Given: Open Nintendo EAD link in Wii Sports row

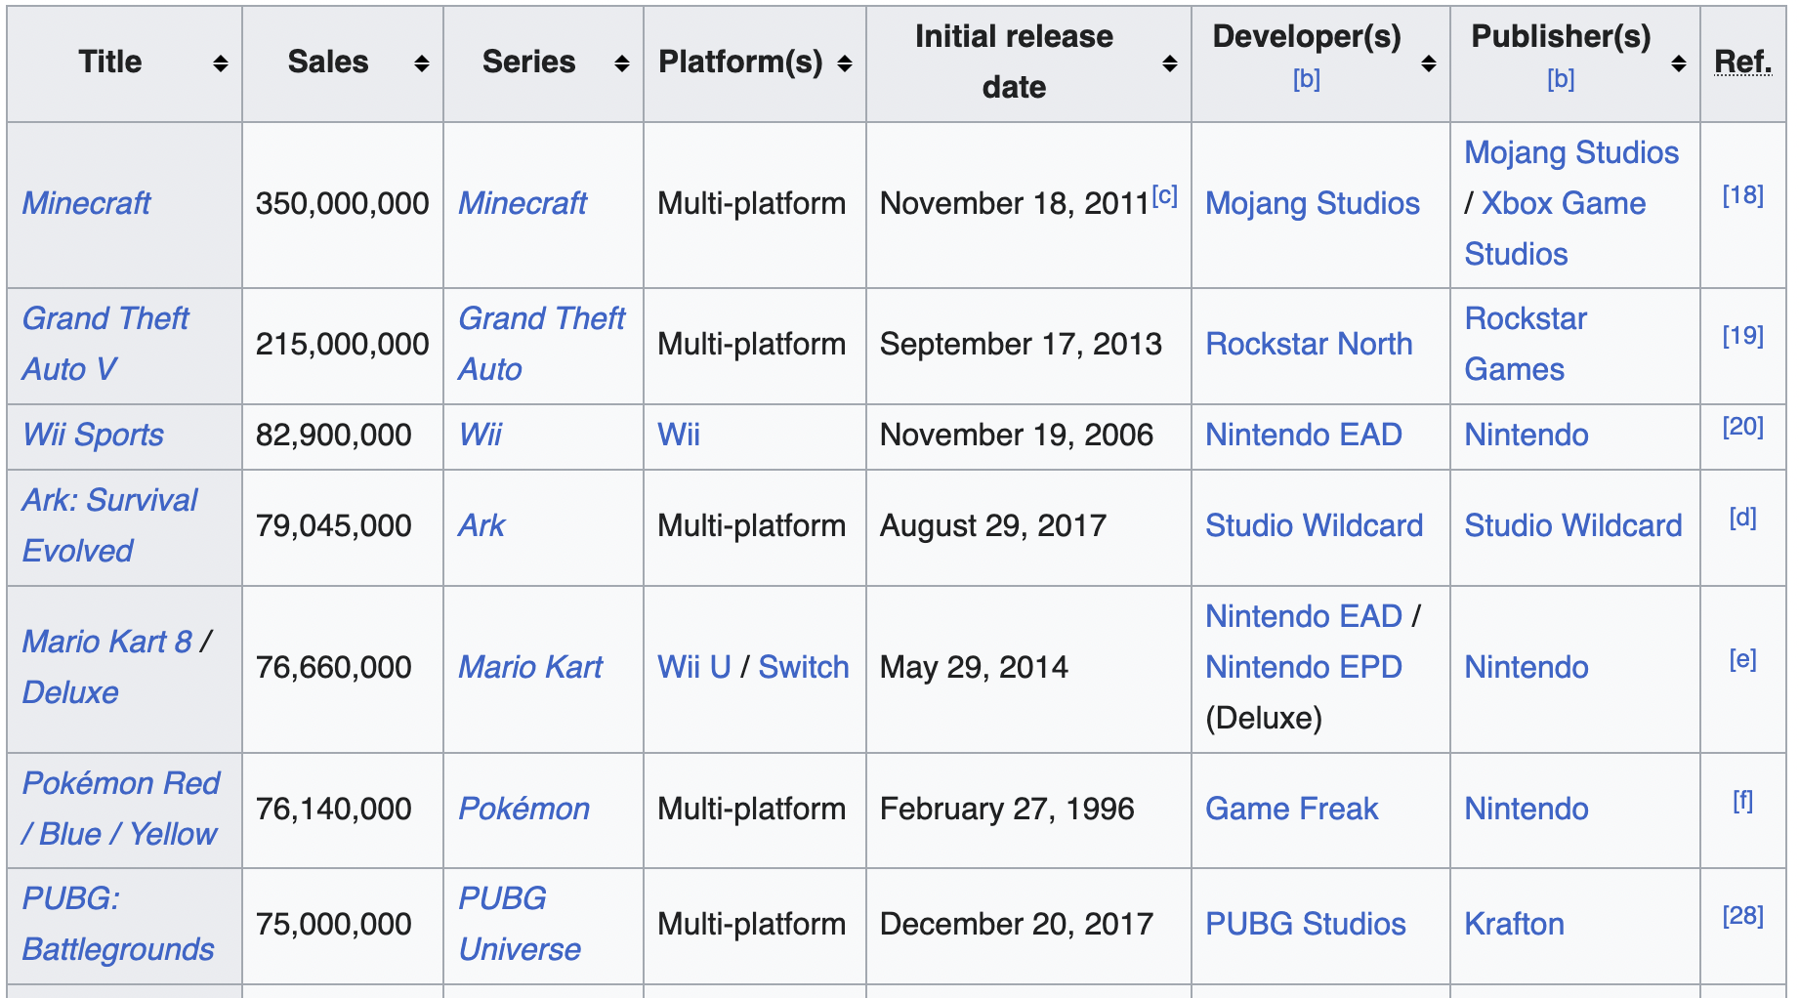Looking at the screenshot, I should pos(1304,435).
